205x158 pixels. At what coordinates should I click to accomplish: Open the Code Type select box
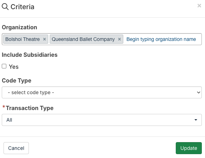coord(102,92)
